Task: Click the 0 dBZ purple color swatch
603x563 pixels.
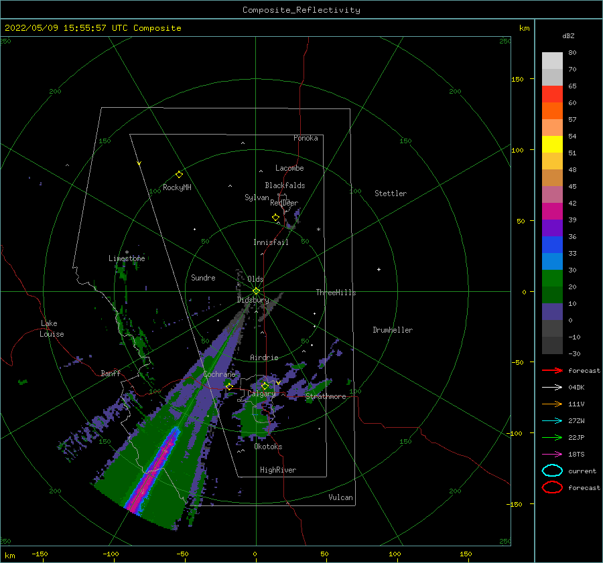Action: pyautogui.click(x=552, y=312)
